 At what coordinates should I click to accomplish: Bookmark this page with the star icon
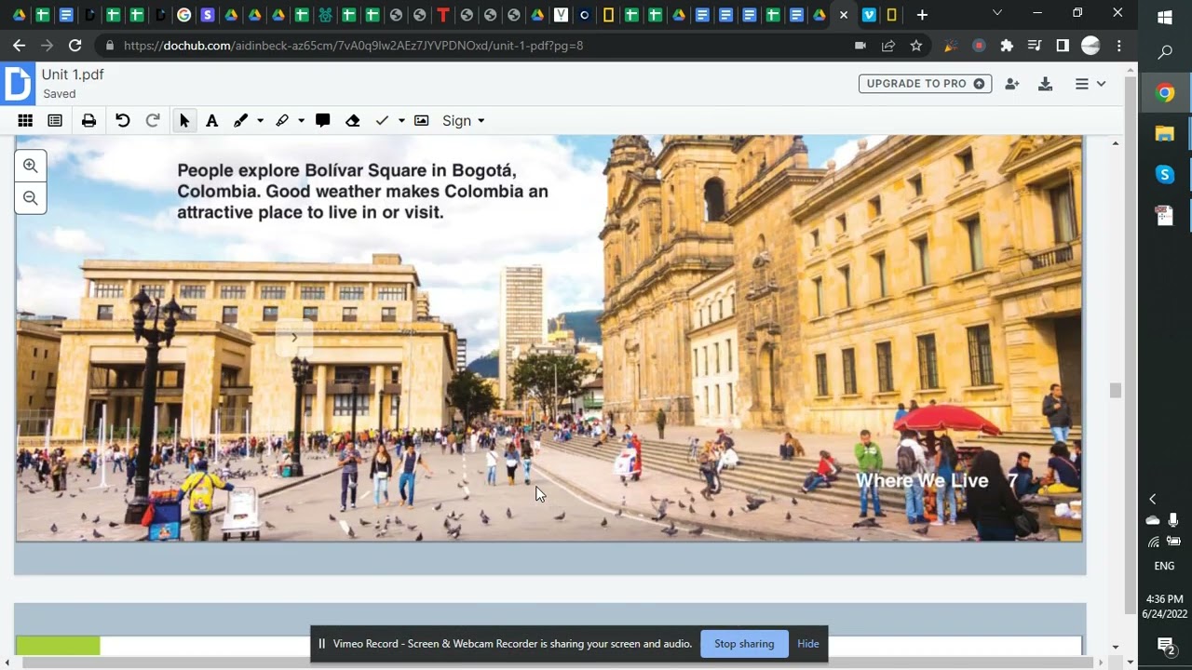tap(916, 45)
